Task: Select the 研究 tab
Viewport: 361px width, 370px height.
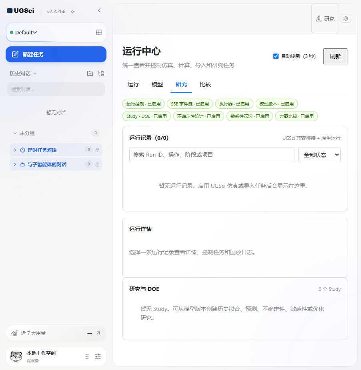Action: tap(181, 84)
